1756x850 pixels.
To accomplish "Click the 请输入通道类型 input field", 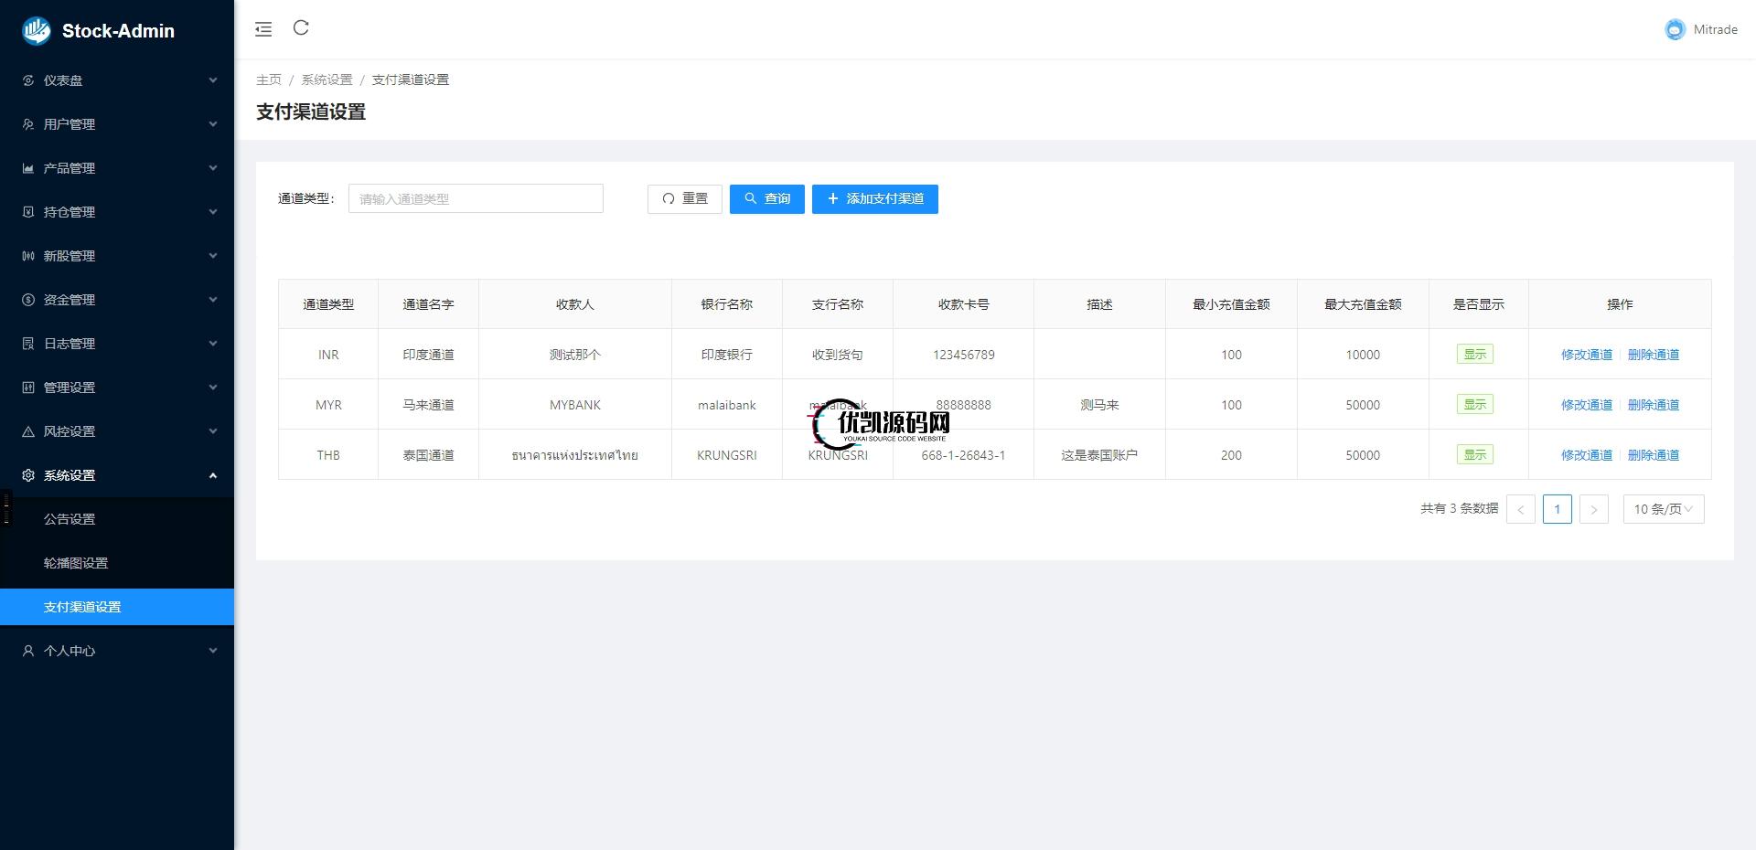I will point(475,198).
